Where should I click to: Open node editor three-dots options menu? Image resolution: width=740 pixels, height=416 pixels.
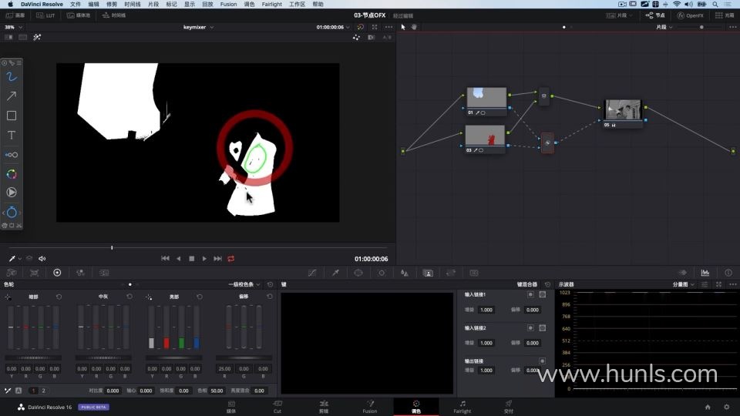tap(732, 28)
